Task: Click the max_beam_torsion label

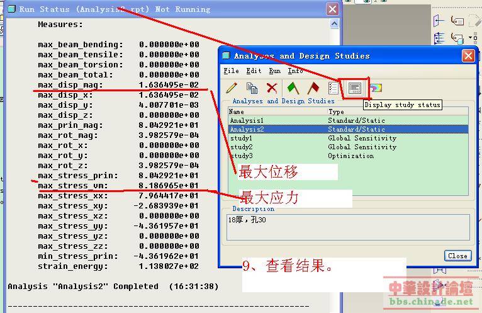Action: 81,65
